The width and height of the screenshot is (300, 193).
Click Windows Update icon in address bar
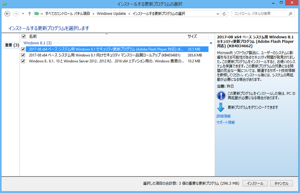(37, 14)
